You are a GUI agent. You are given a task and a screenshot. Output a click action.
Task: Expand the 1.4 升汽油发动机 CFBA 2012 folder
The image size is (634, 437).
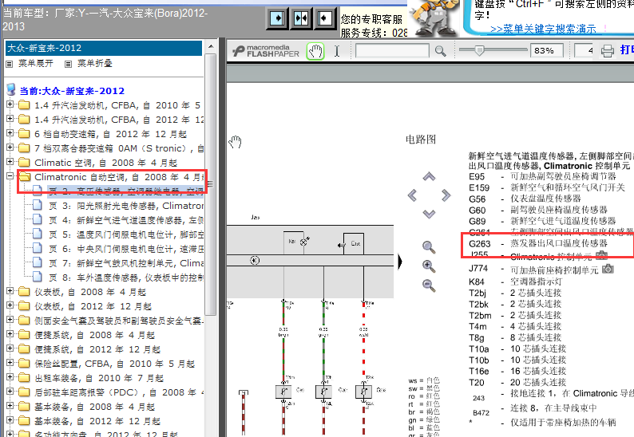point(10,119)
